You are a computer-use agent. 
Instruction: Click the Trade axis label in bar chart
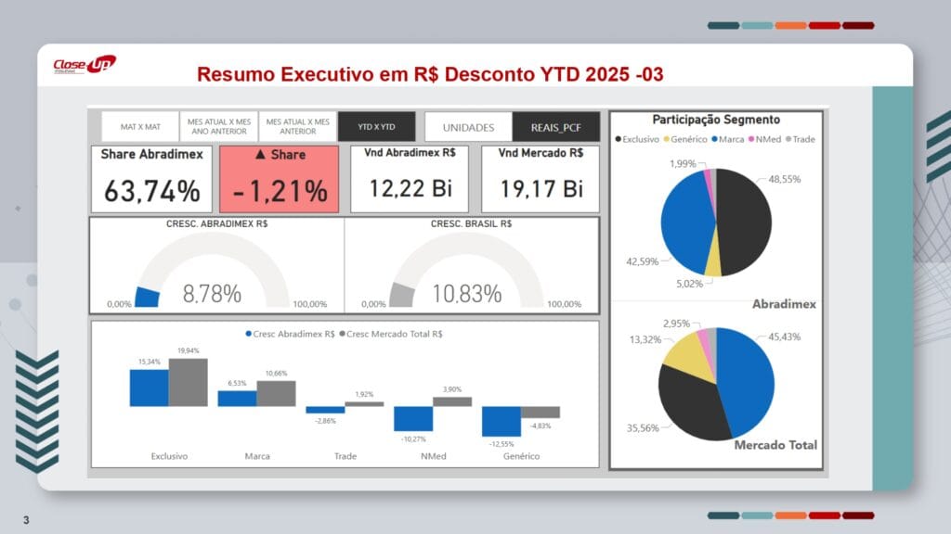pyautogui.click(x=345, y=456)
